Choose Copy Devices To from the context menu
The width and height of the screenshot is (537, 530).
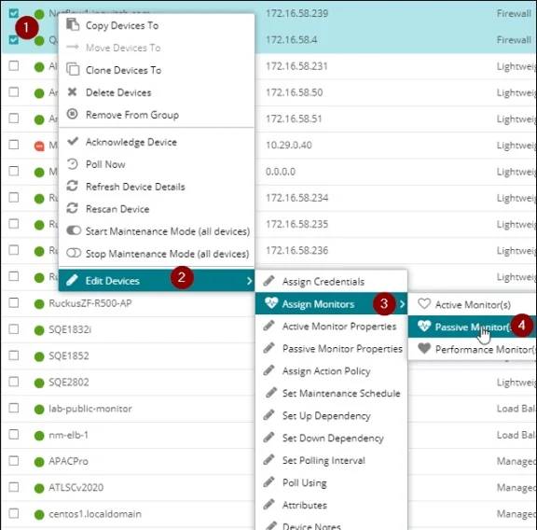point(157,25)
